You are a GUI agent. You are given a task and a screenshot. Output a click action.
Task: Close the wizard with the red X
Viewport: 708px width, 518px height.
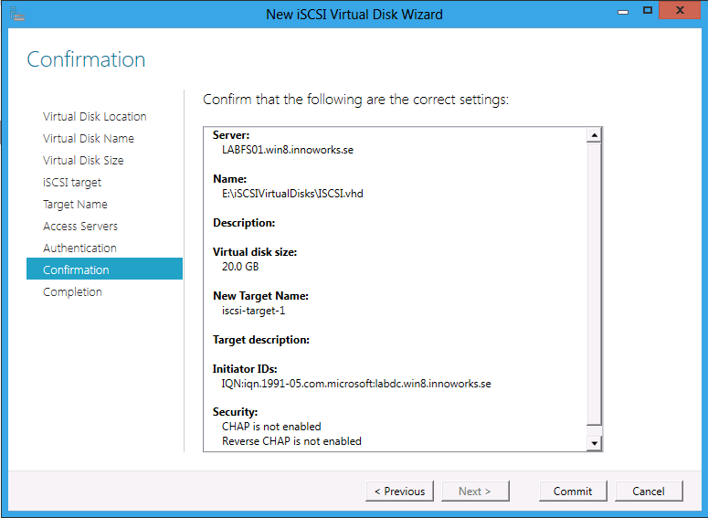tap(680, 10)
